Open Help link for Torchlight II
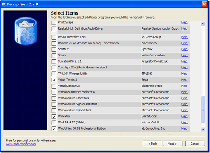 [184, 67]
